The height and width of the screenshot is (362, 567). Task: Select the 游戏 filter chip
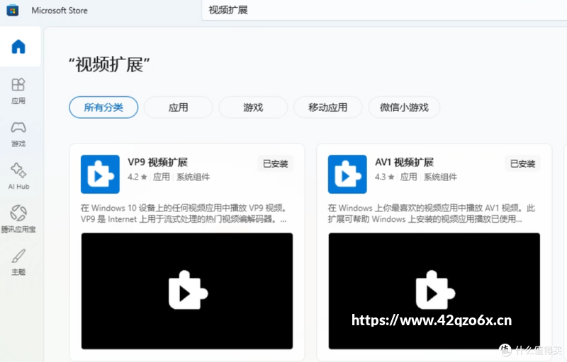pos(253,107)
